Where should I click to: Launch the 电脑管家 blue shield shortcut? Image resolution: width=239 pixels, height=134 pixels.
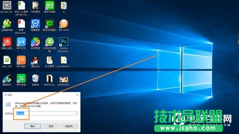point(35,24)
